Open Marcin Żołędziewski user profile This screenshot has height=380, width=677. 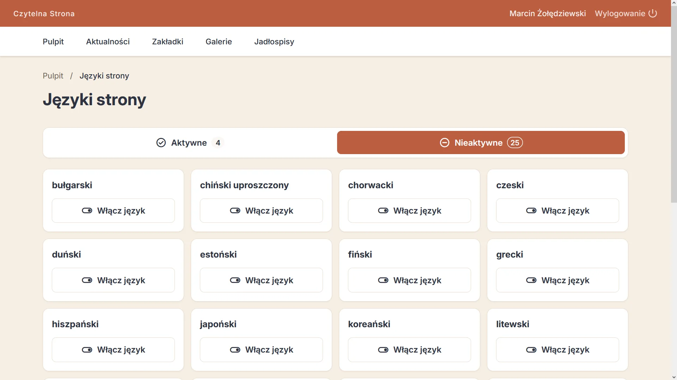click(548, 13)
